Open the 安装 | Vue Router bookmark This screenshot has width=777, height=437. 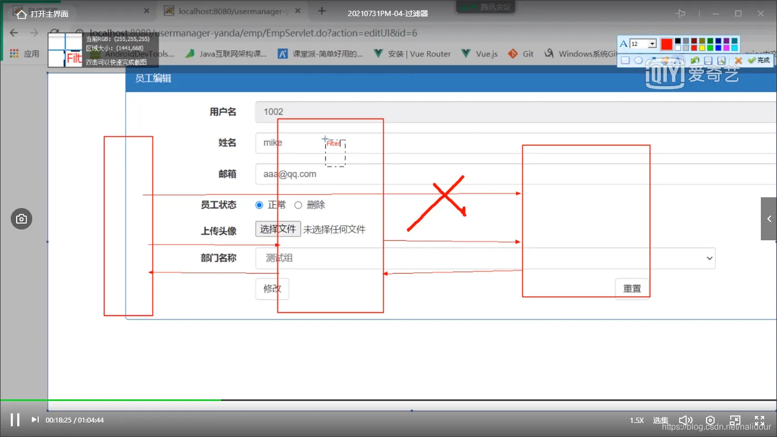pyautogui.click(x=412, y=54)
